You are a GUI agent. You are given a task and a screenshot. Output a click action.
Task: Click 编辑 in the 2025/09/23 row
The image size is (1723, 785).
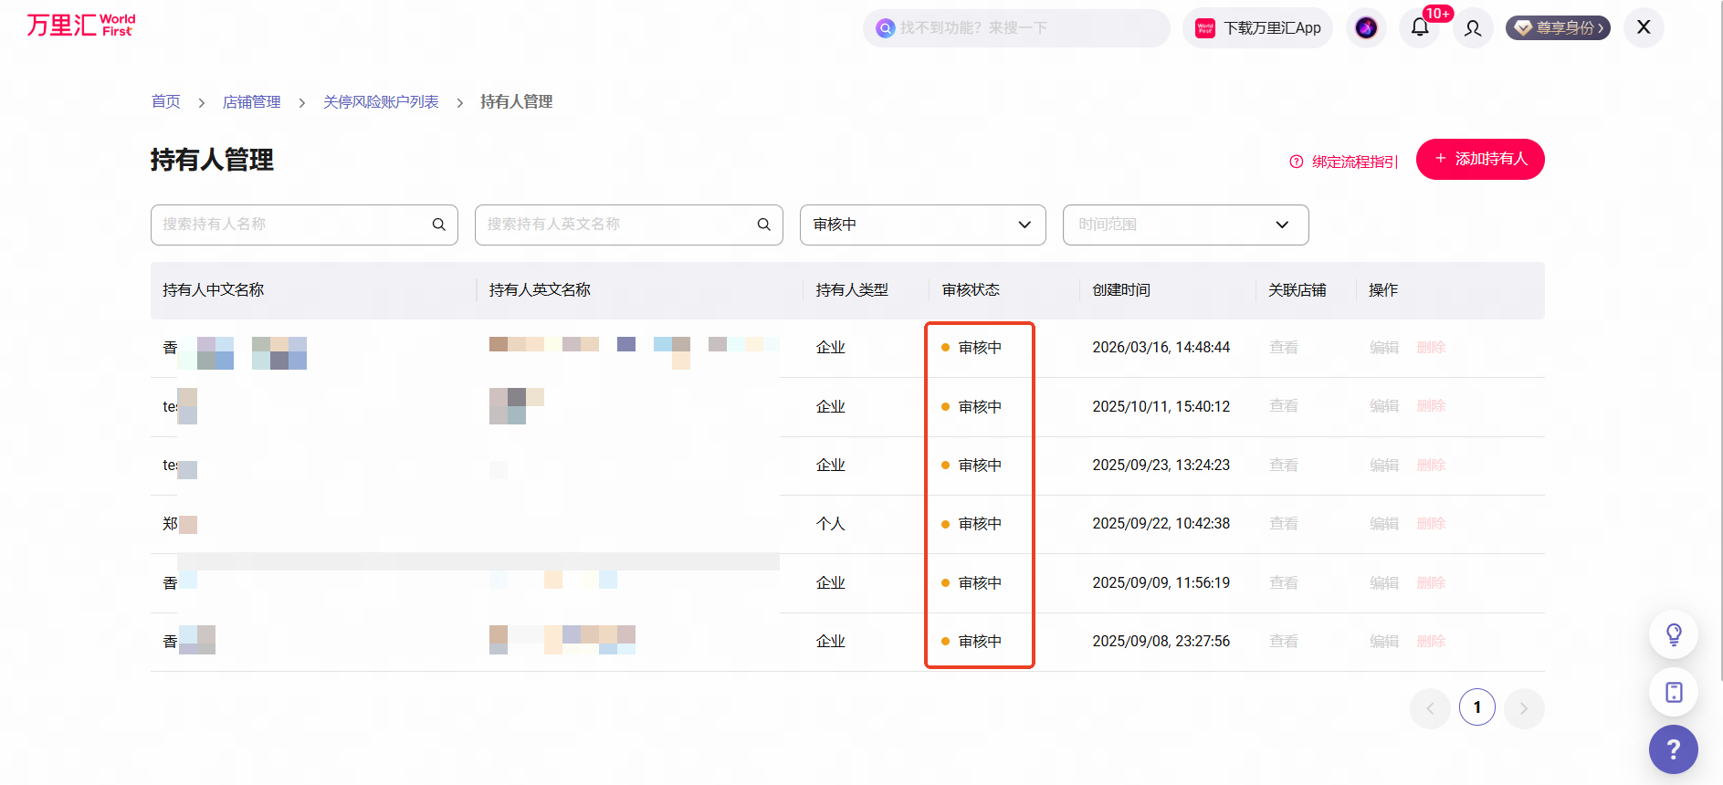[x=1384, y=466]
